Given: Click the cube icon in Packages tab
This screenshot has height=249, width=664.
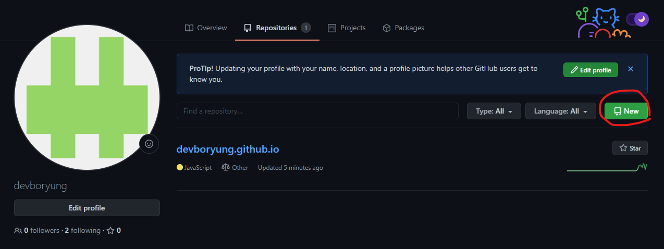Looking at the screenshot, I should coord(387,28).
